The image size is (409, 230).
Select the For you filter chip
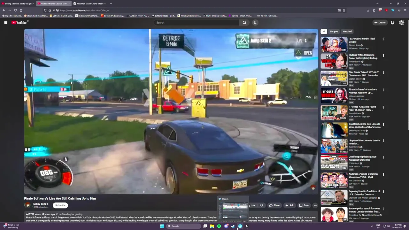[x=334, y=31]
